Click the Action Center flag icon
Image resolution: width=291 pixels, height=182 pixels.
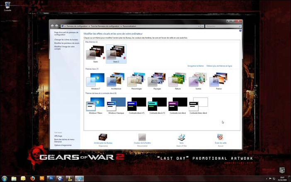270,179
